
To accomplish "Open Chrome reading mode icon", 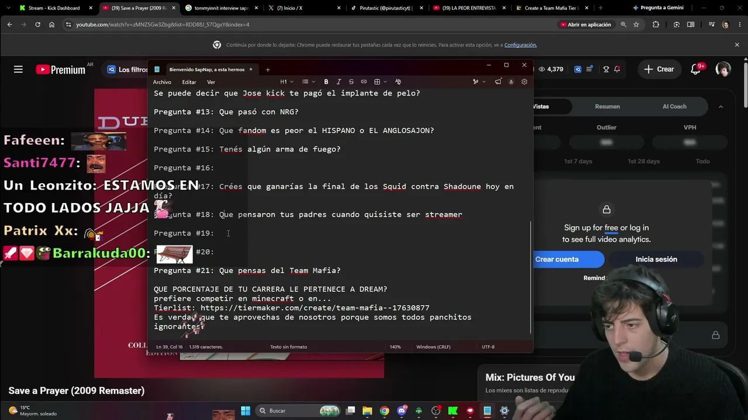I will coord(691,24).
